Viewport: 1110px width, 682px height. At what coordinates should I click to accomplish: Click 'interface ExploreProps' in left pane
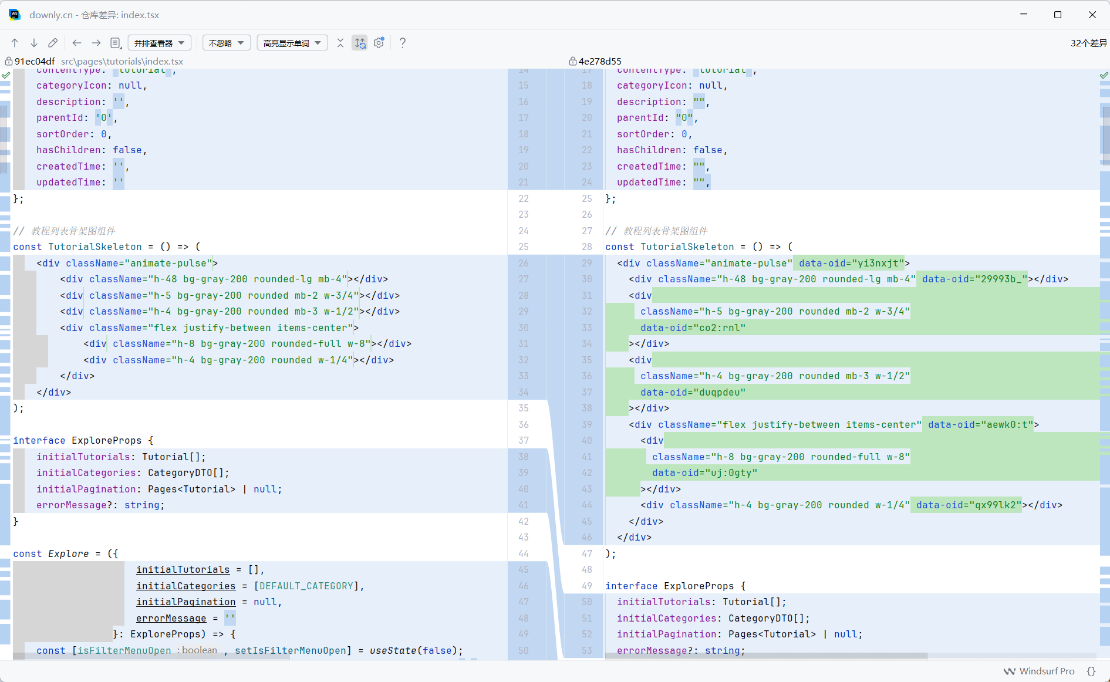[77, 441]
